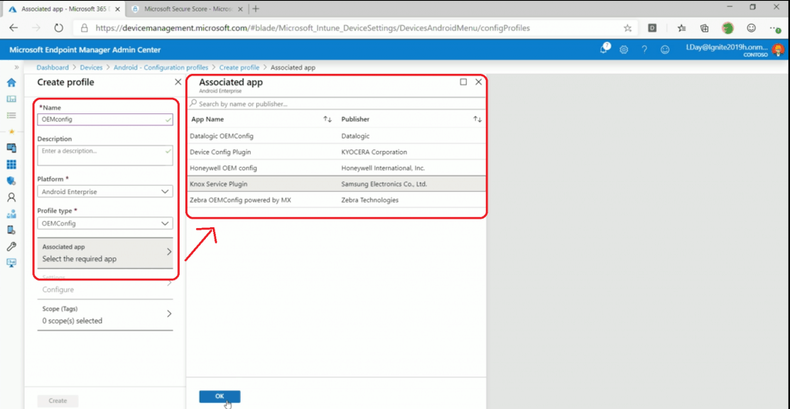Click the OK button
The width and height of the screenshot is (790, 409).
(220, 397)
